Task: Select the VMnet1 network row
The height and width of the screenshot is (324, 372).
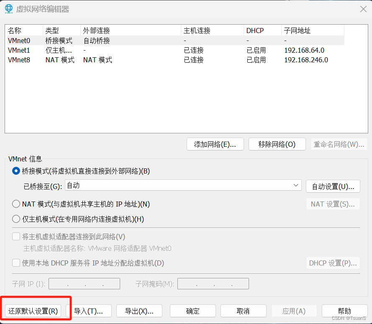Action: [176, 50]
